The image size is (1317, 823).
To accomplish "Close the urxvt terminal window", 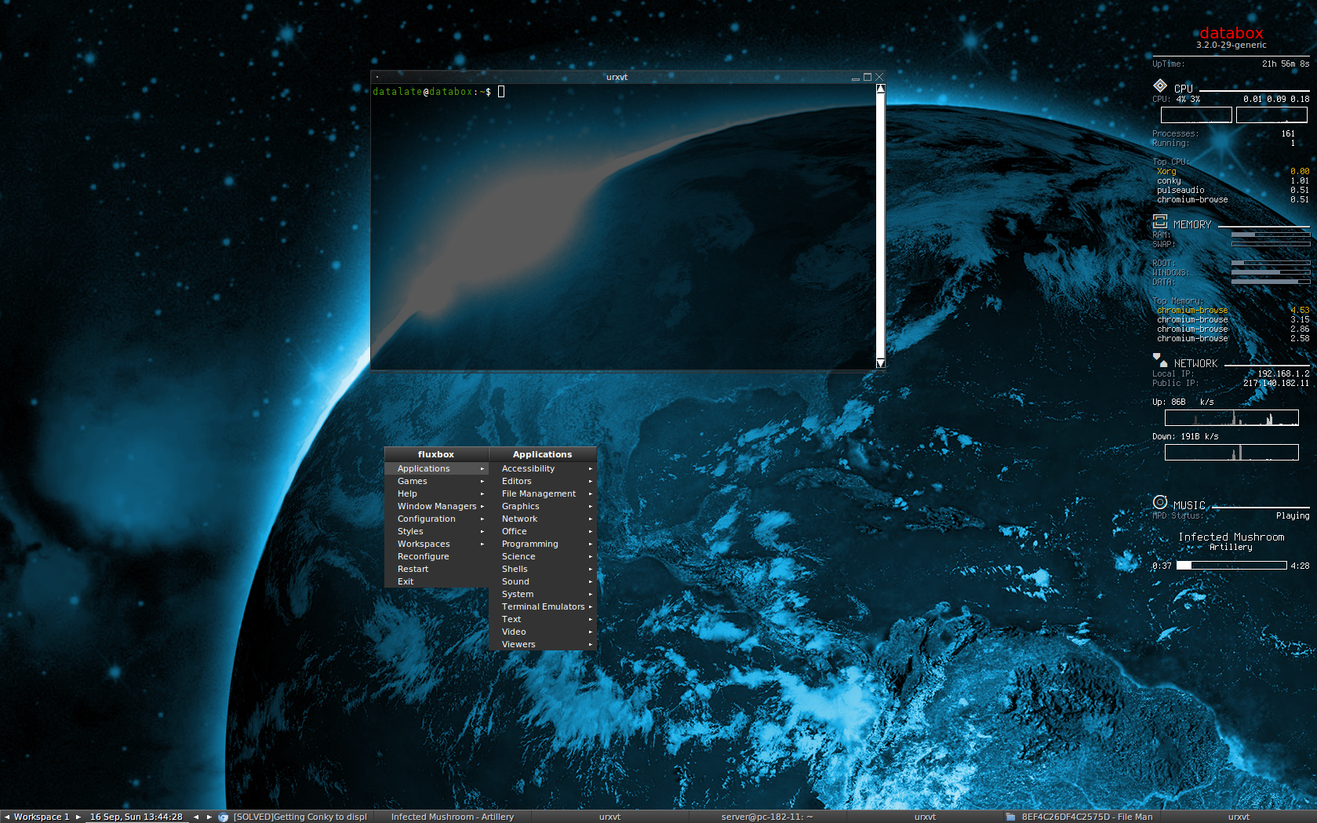I will pos(879,77).
